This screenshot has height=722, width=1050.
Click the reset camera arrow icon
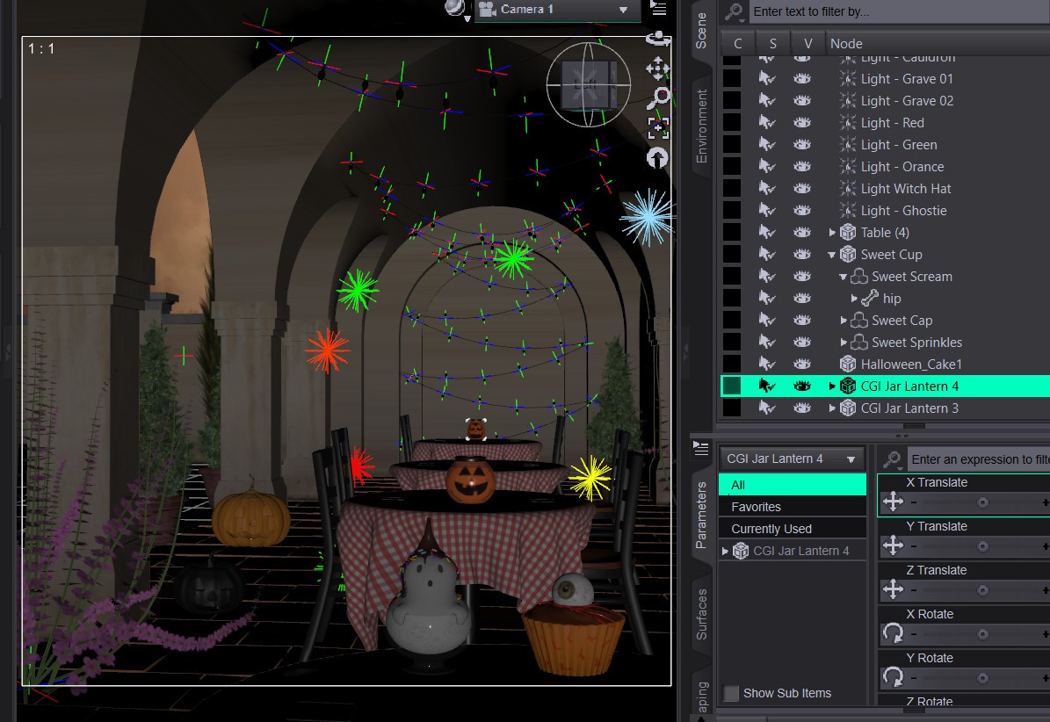pyautogui.click(x=657, y=158)
